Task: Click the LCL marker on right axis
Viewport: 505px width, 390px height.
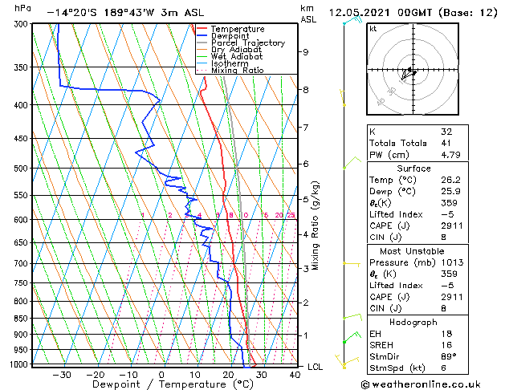Action: coord(316,367)
